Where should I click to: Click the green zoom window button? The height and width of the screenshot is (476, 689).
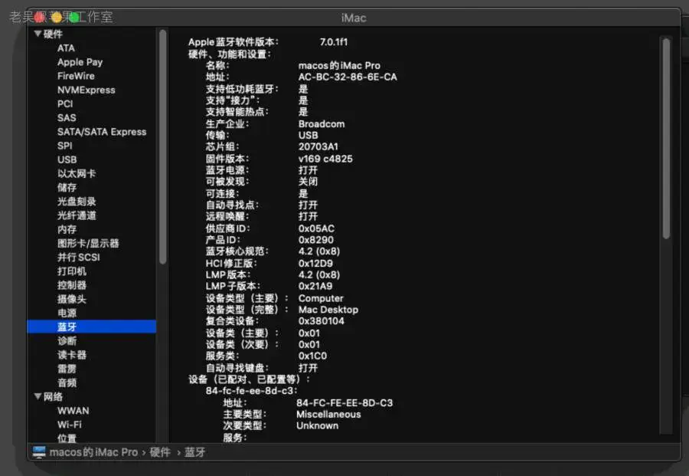pyautogui.click(x=73, y=18)
